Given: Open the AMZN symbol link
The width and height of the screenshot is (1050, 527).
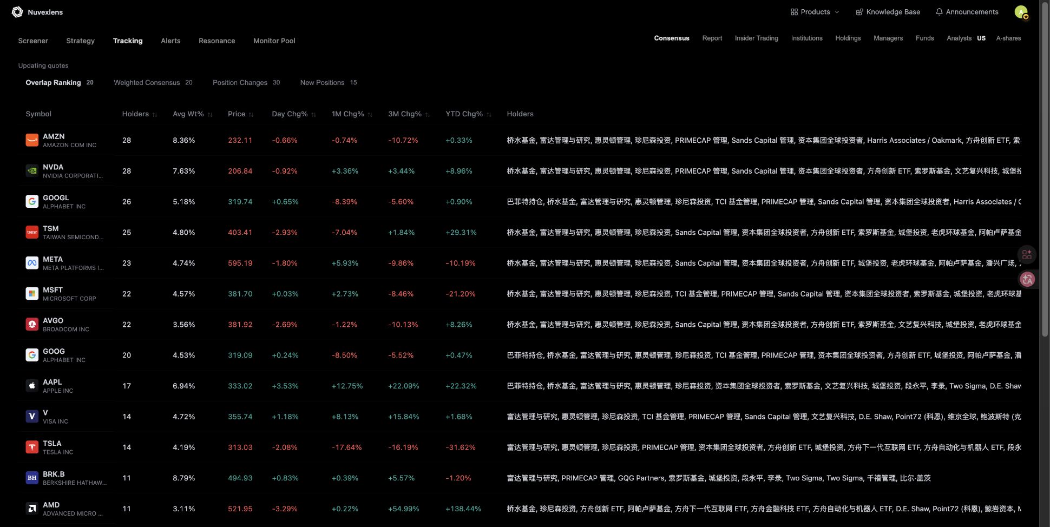Looking at the screenshot, I should pos(54,136).
